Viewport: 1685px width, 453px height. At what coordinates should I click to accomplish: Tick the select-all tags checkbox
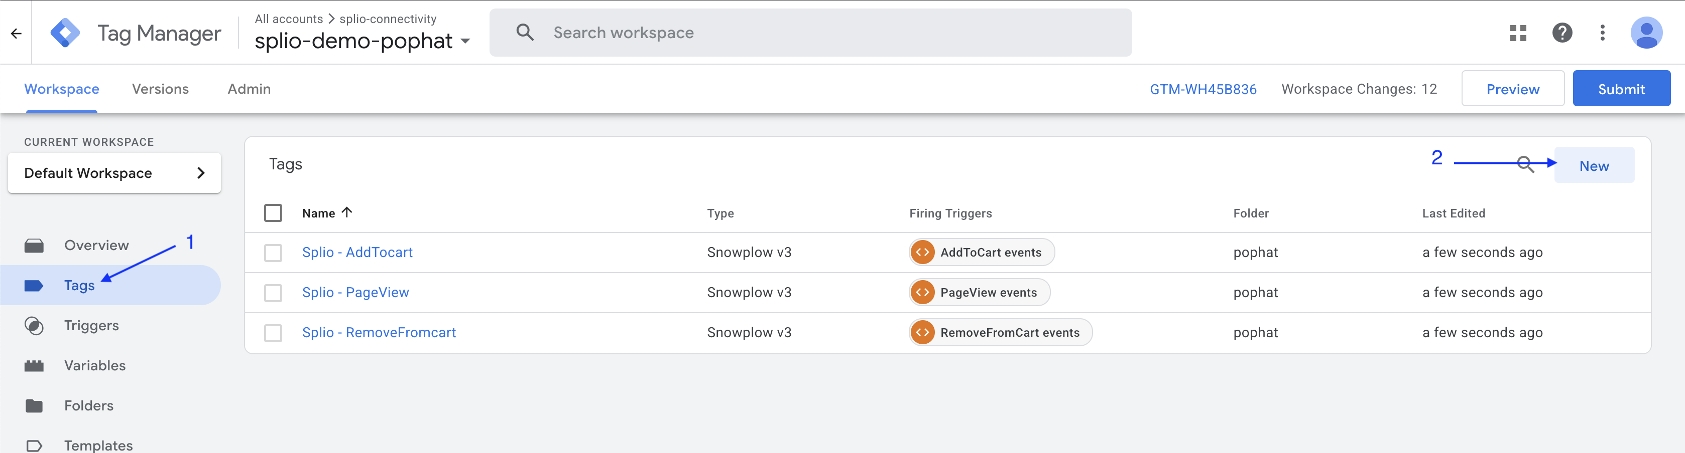[273, 213]
